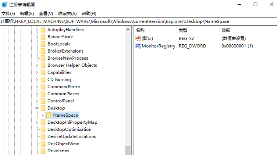The image size is (278, 155).
Task: Expand the Browser Helper Objects key
Action: coord(37,65)
